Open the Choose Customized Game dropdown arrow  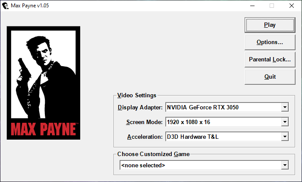tap(284, 165)
